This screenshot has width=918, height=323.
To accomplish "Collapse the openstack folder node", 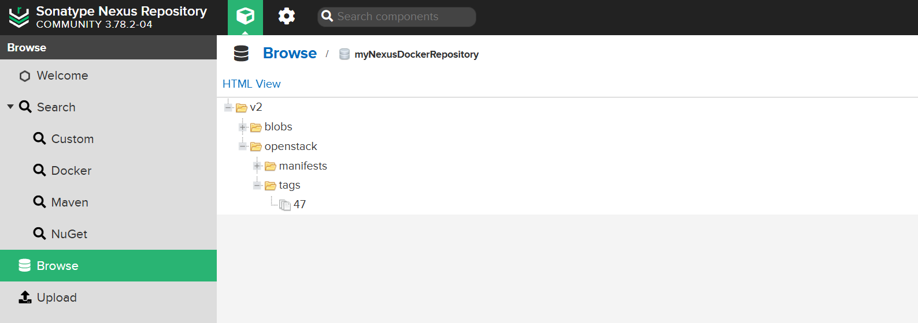I will tap(243, 147).
